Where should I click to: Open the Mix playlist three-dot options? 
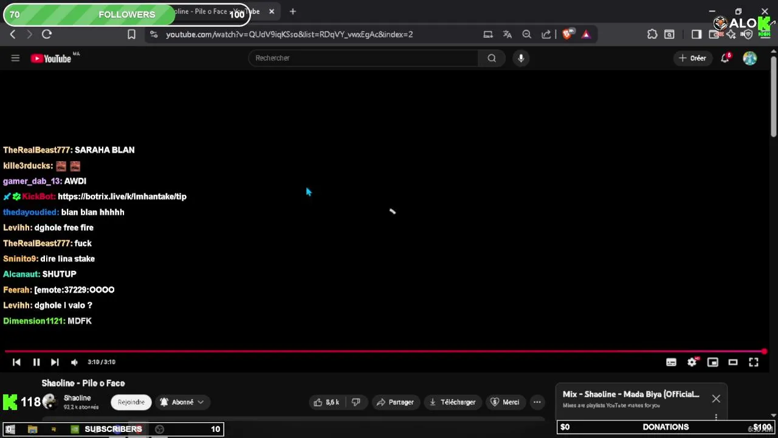tap(716, 417)
